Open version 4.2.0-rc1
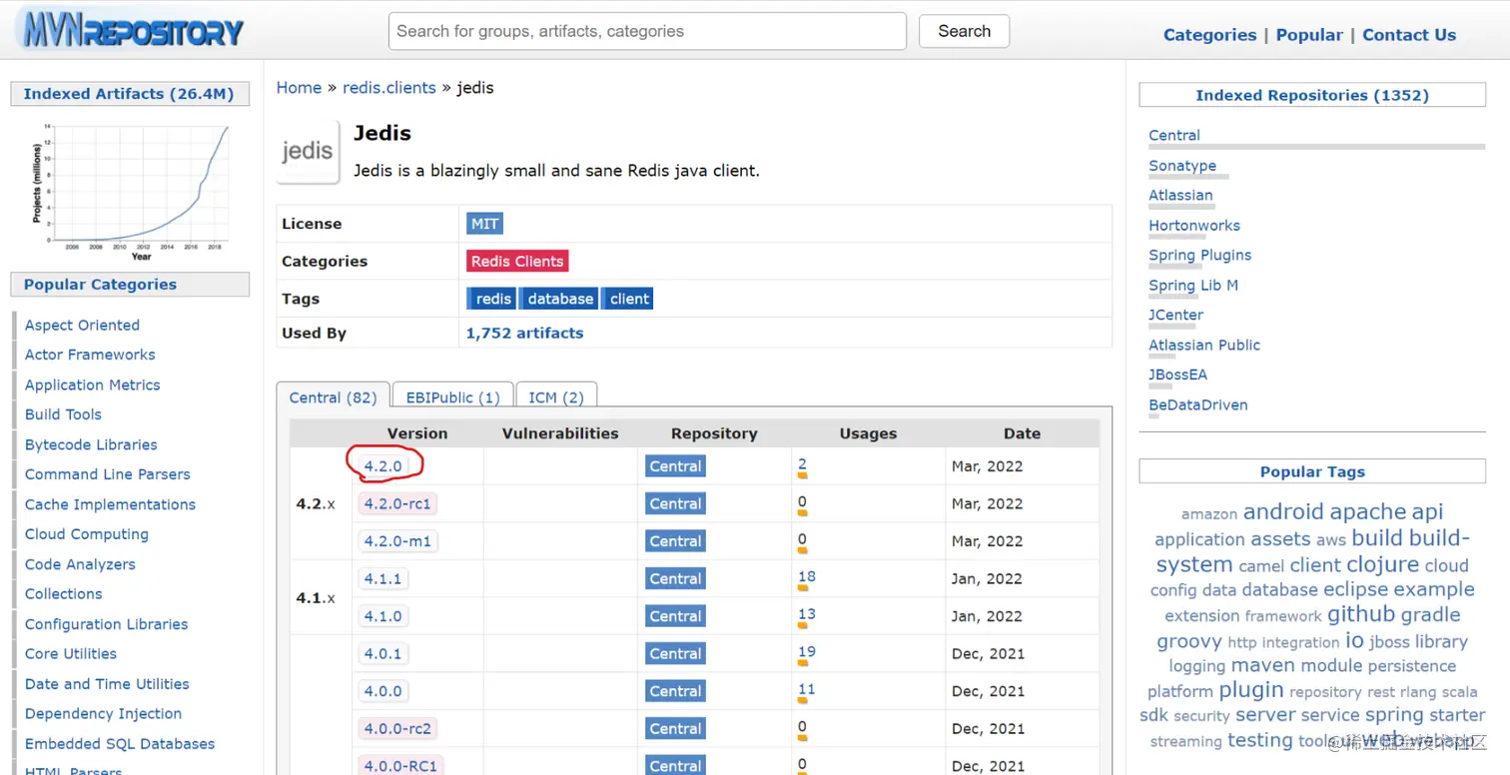 397,503
